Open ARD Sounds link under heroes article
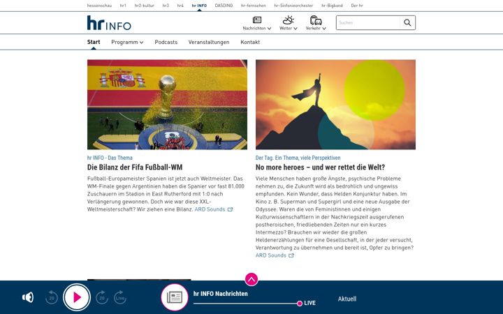The width and height of the screenshot is (503, 314). click(x=271, y=255)
